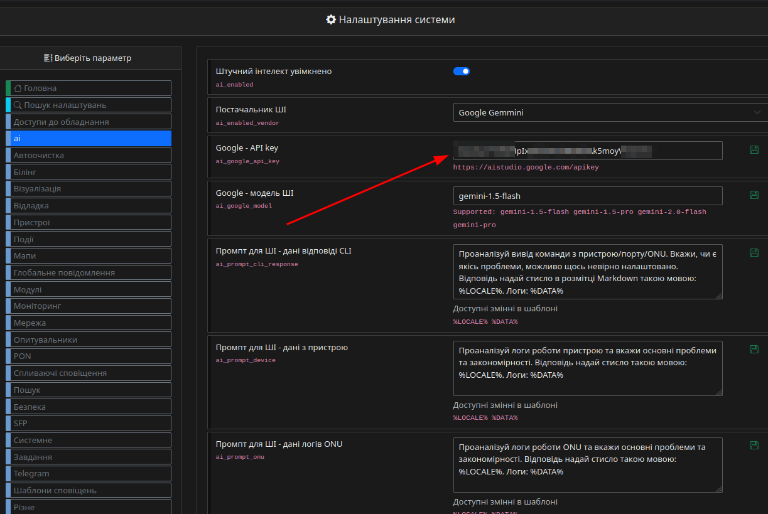Viewport: 768px width, 514px height.
Task: Click the CLI response prompt textarea
Action: tap(588, 272)
